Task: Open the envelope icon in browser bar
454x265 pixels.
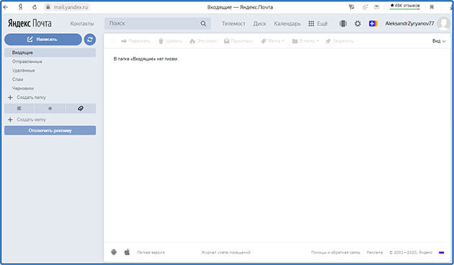Action: tap(376, 7)
